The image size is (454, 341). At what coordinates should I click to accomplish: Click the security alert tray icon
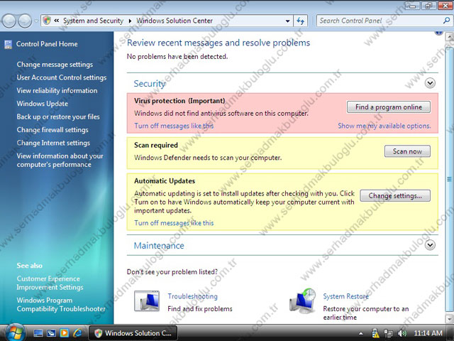(375, 333)
